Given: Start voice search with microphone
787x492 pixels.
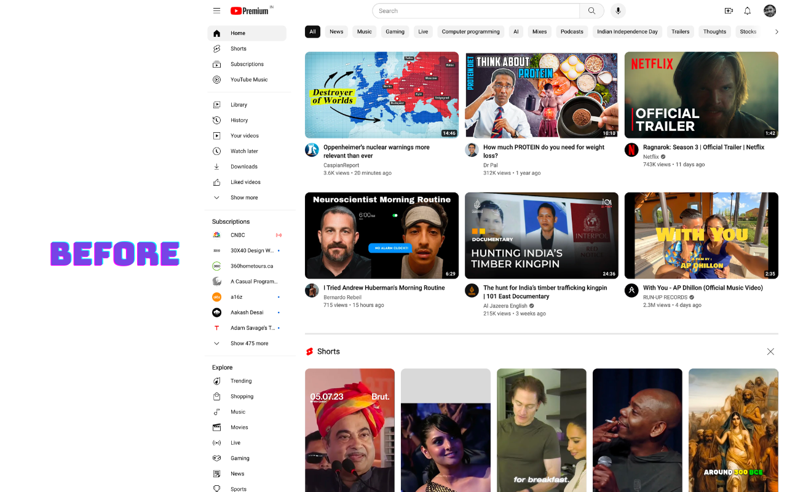Looking at the screenshot, I should [x=618, y=10].
